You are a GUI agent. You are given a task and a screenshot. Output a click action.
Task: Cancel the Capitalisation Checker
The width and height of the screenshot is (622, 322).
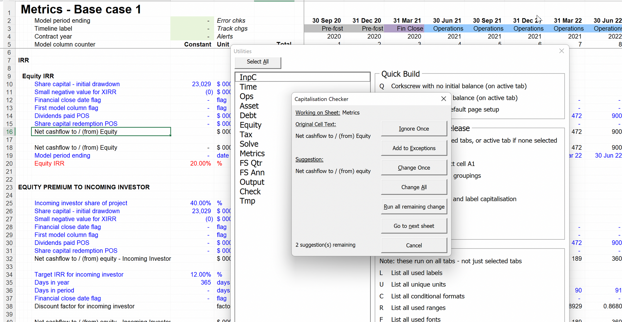[x=414, y=246]
